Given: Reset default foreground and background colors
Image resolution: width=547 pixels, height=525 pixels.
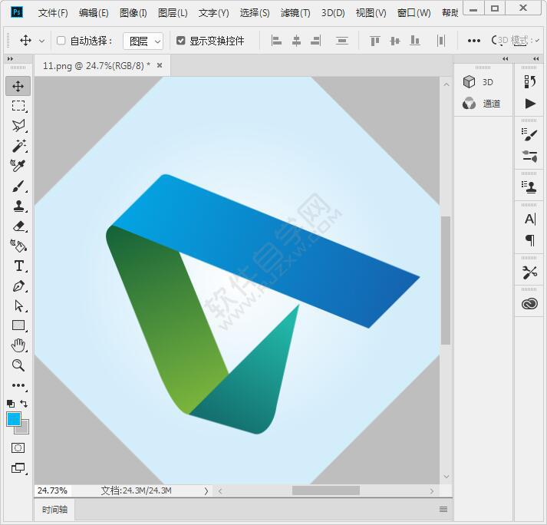Looking at the screenshot, I should [x=11, y=404].
